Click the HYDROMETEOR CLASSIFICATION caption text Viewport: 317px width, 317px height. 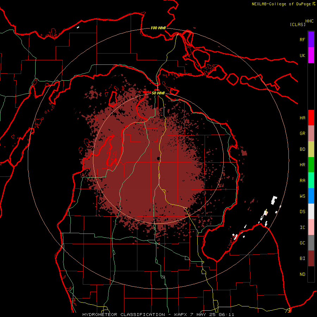(124, 315)
